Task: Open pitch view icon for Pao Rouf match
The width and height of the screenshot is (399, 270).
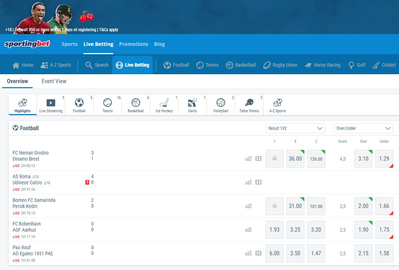Action: coord(258,253)
